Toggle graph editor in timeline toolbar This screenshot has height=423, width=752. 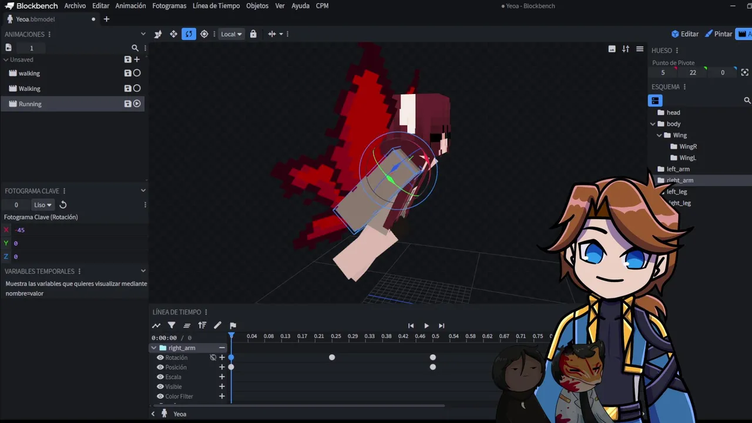156,325
